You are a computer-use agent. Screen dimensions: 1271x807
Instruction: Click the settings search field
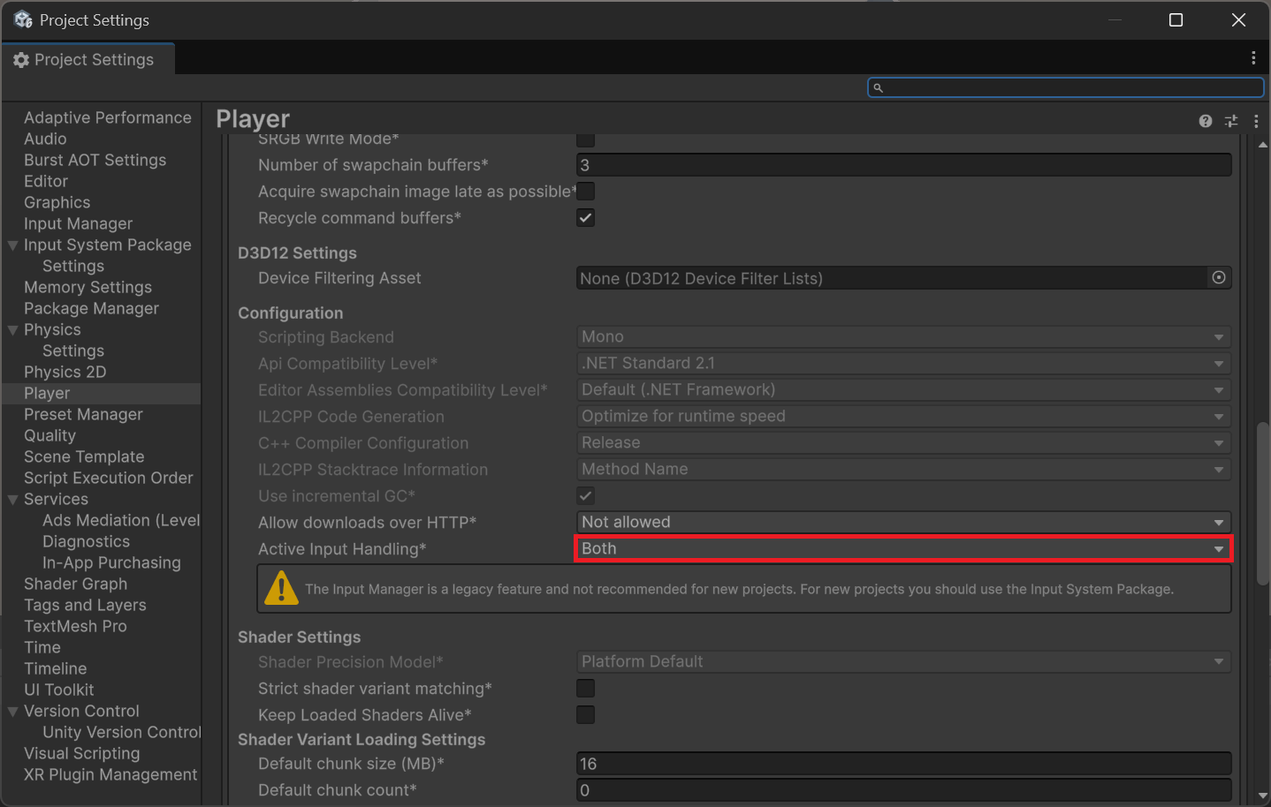point(1066,87)
